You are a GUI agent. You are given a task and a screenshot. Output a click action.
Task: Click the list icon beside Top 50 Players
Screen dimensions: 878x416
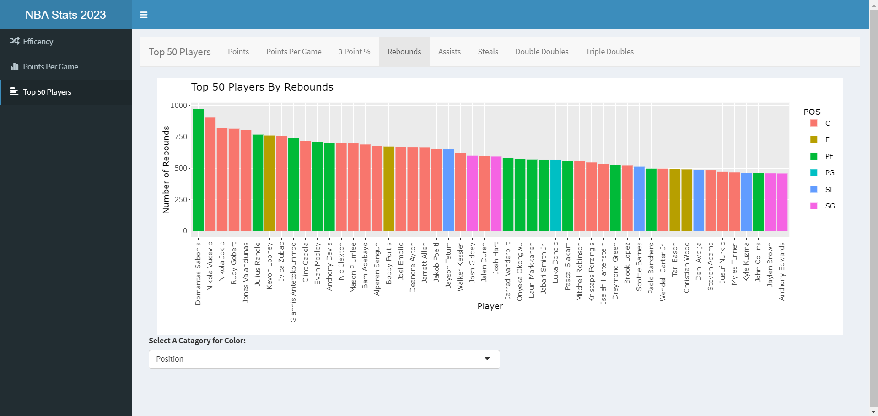pyautogui.click(x=14, y=92)
